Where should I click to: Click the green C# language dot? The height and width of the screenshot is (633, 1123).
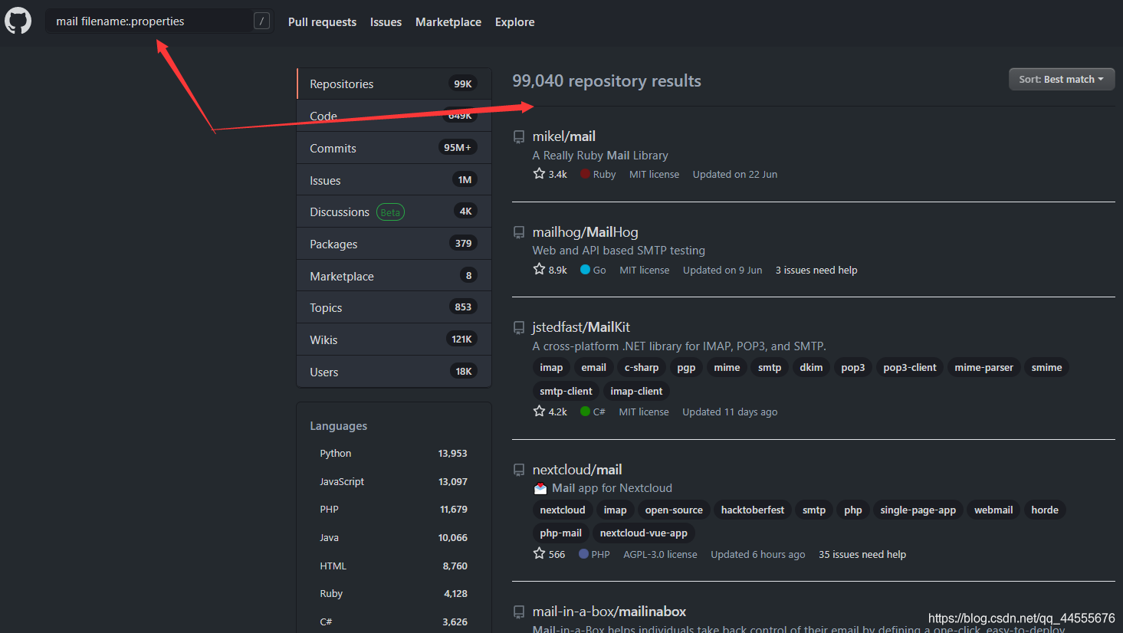[x=586, y=412]
